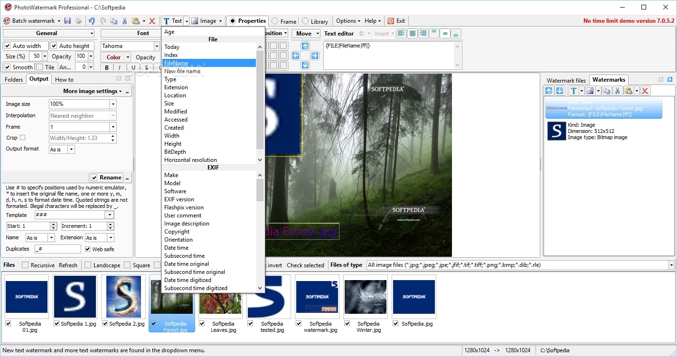Click the red X delete icon in main toolbar
The image size is (677, 357).
click(152, 21)
